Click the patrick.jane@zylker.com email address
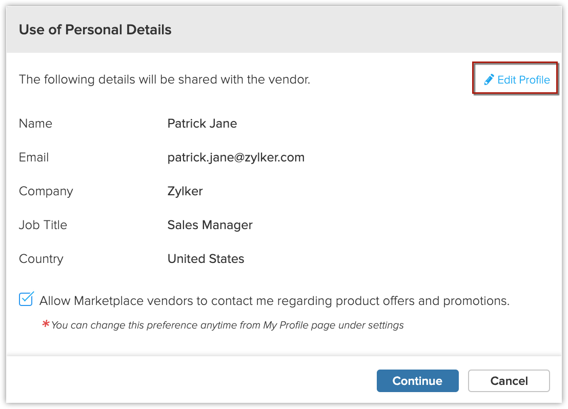This screenshot has height=409, width=568. click(x=236, y=157)
